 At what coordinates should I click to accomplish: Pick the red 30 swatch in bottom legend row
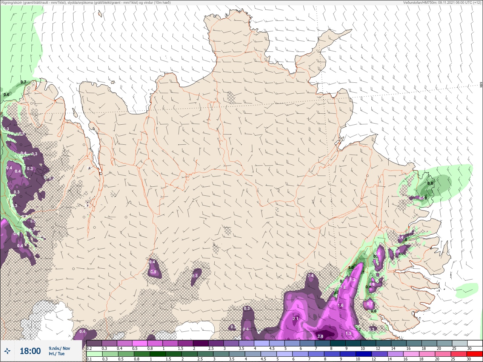[475, 354]
